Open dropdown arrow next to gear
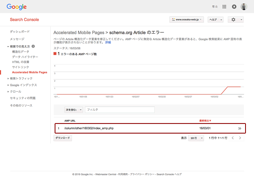 (x=241, y=20)
